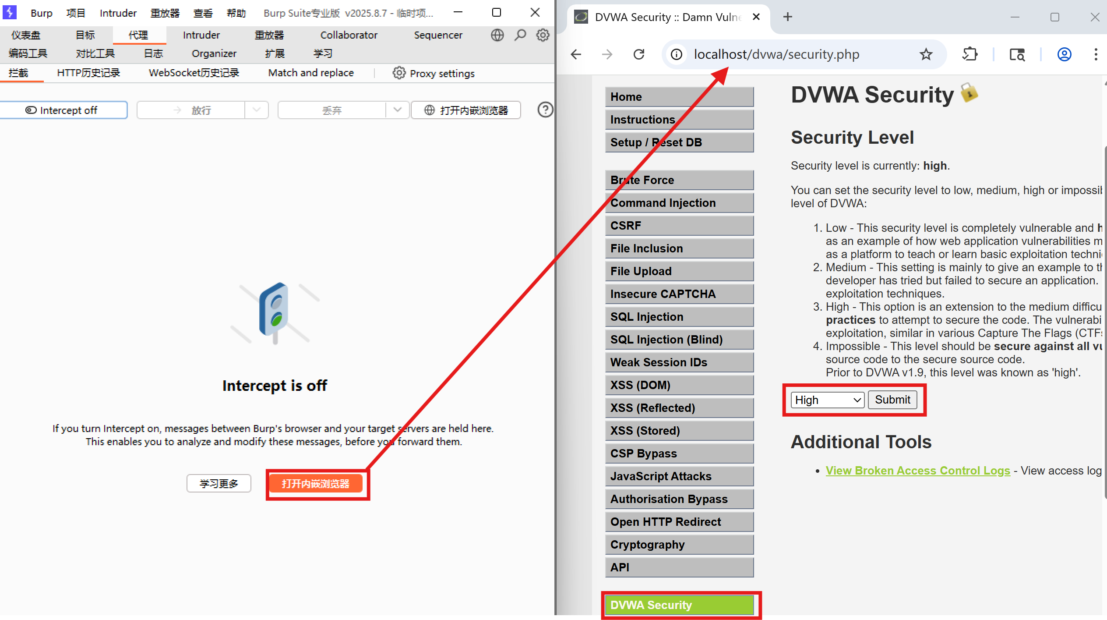This screenshot has height=620, width=1107.
Task: Open the High security level dropdown
Action: (827, 400)
